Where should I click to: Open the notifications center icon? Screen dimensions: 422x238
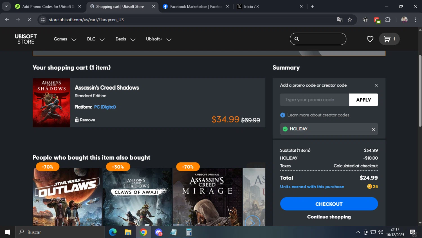[x=413, y=232]
